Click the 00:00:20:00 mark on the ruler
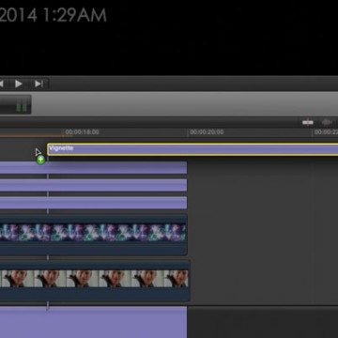The image size is (338, 338). point(207,132)
